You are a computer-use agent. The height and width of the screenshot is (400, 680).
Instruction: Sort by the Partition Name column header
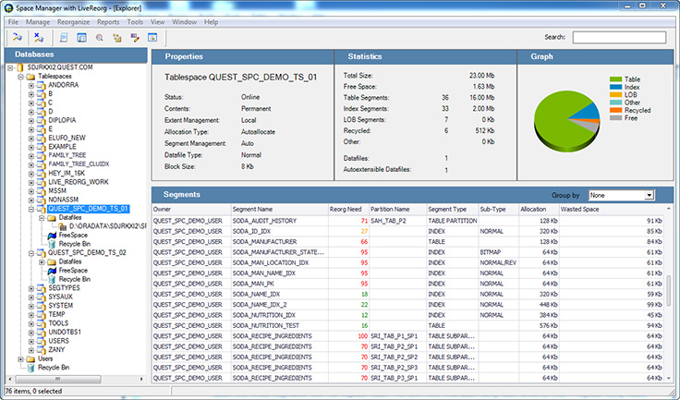397,209
